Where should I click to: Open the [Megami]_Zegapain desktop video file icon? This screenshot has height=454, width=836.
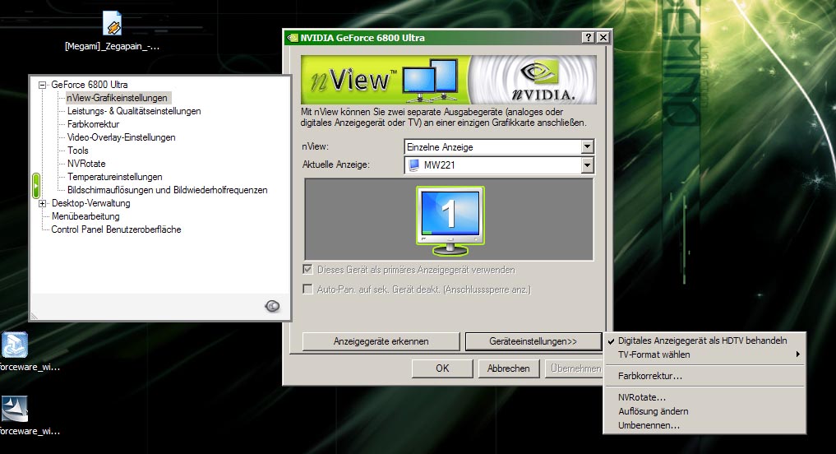pos(113,24)
